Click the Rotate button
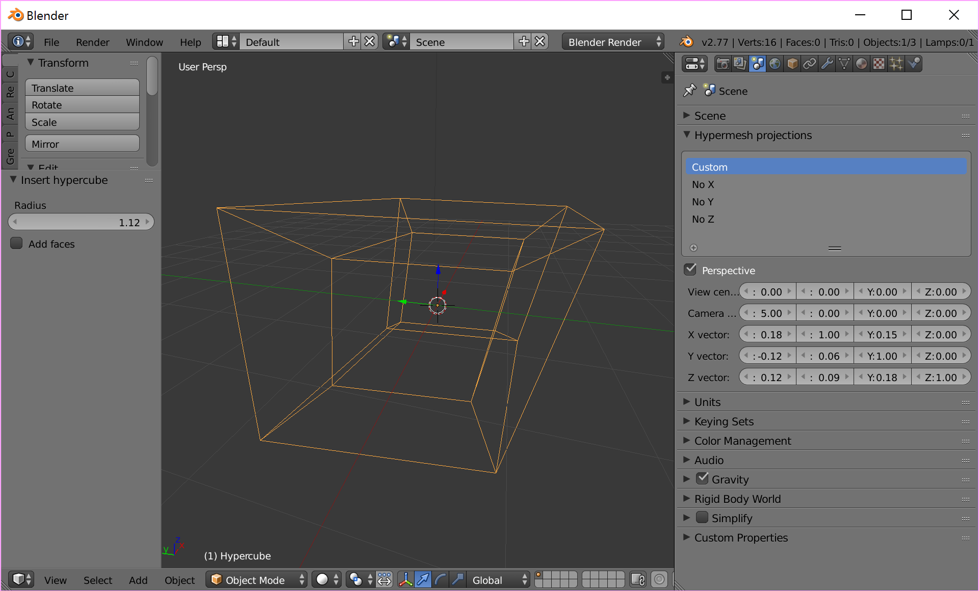Viewport: 979px width, 591px height. (82, 105)
